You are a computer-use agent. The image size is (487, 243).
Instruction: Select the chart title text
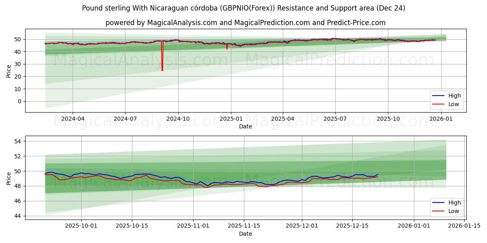click(243, 8)
